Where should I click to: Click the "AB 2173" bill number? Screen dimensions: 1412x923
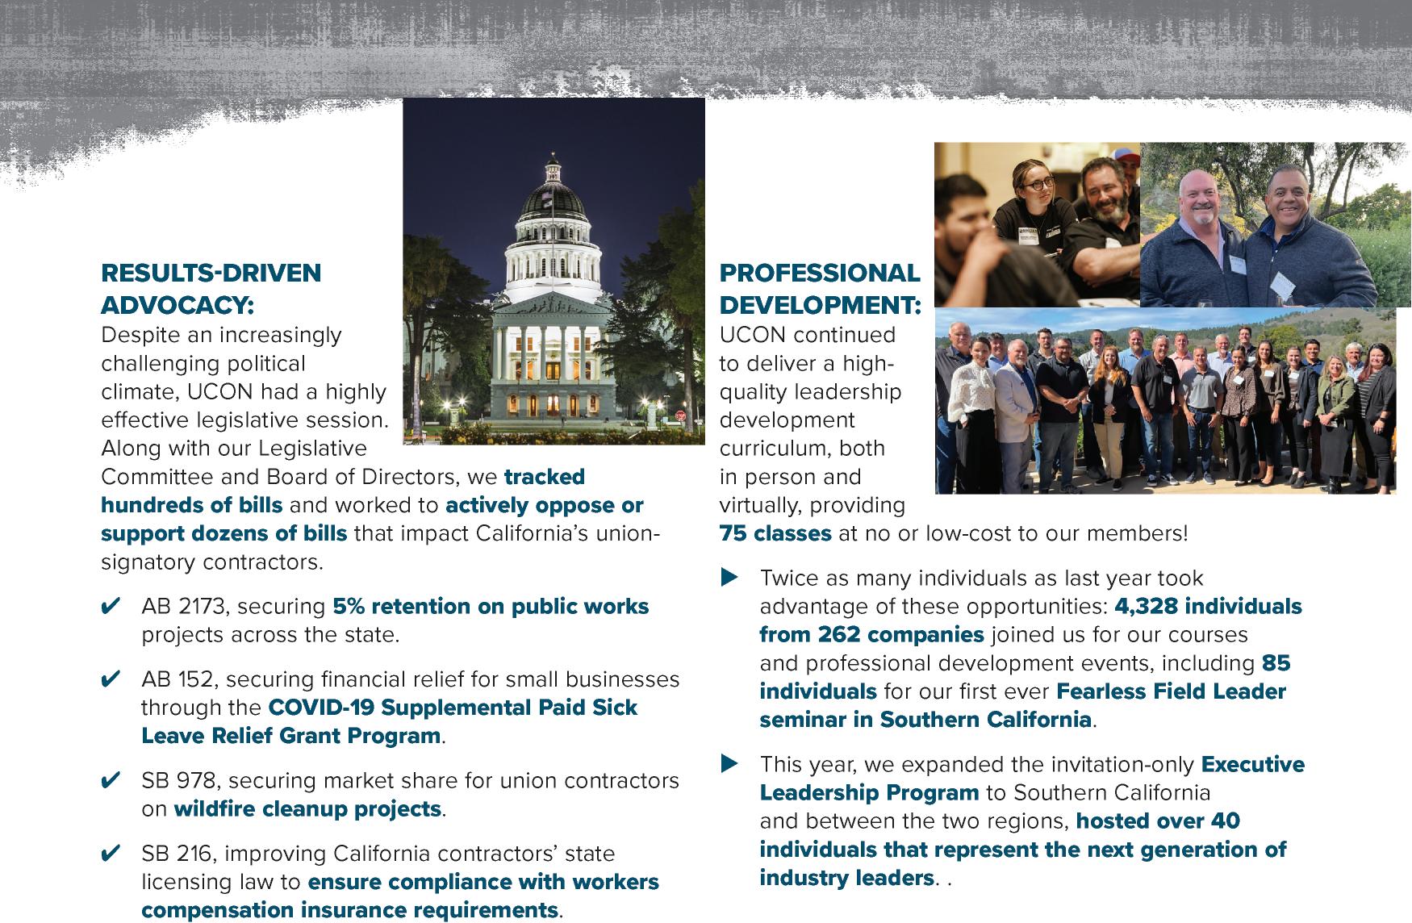click(x=186, y=606)
